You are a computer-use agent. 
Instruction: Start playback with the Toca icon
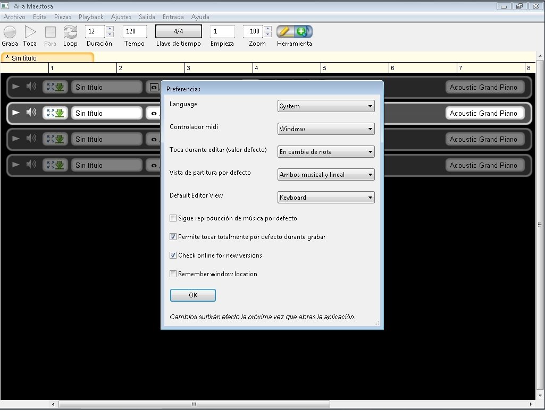30,32
